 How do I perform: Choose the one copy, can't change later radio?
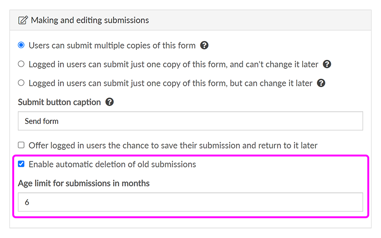21,64
